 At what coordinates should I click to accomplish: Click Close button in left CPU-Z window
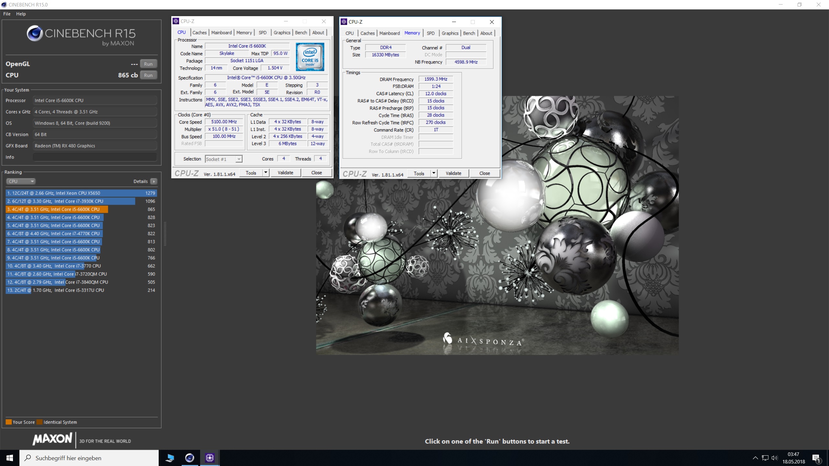[317, 172]
